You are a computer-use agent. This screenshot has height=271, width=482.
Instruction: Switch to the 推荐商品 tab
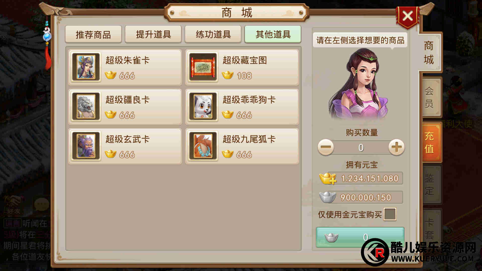click(93, 34)
